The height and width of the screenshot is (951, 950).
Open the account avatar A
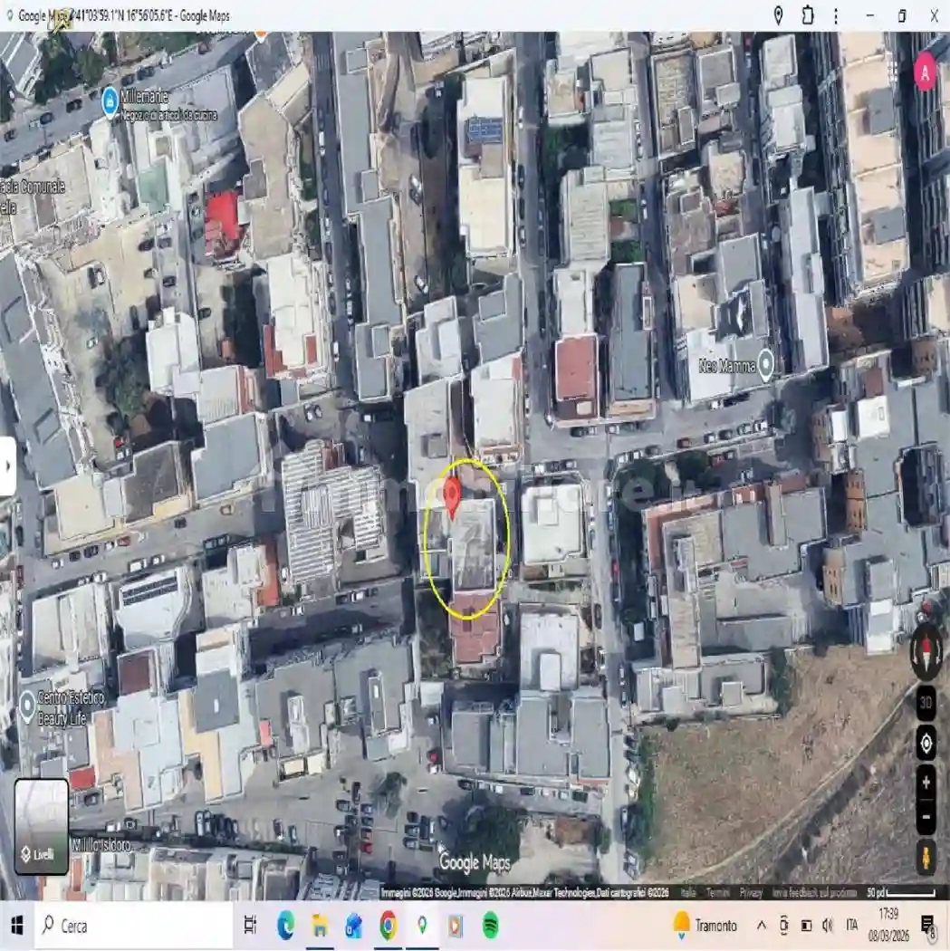pyautogui.click(x=925, y=71)
